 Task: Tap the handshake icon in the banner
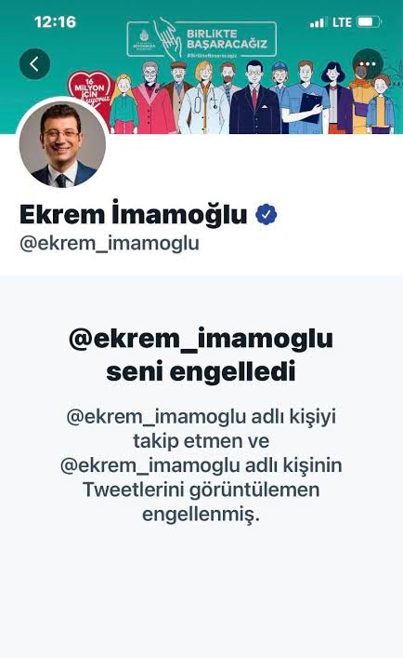(x=167, y=37)
